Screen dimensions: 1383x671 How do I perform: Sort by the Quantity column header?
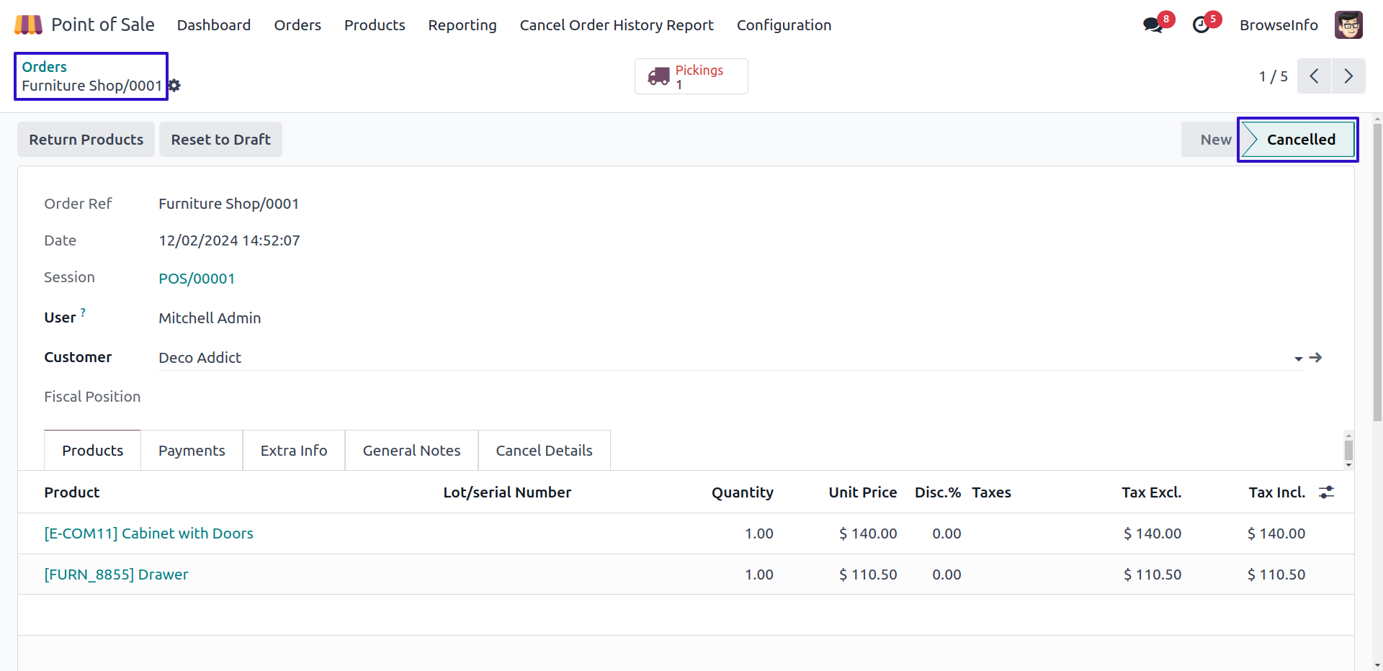click(742, 492)
